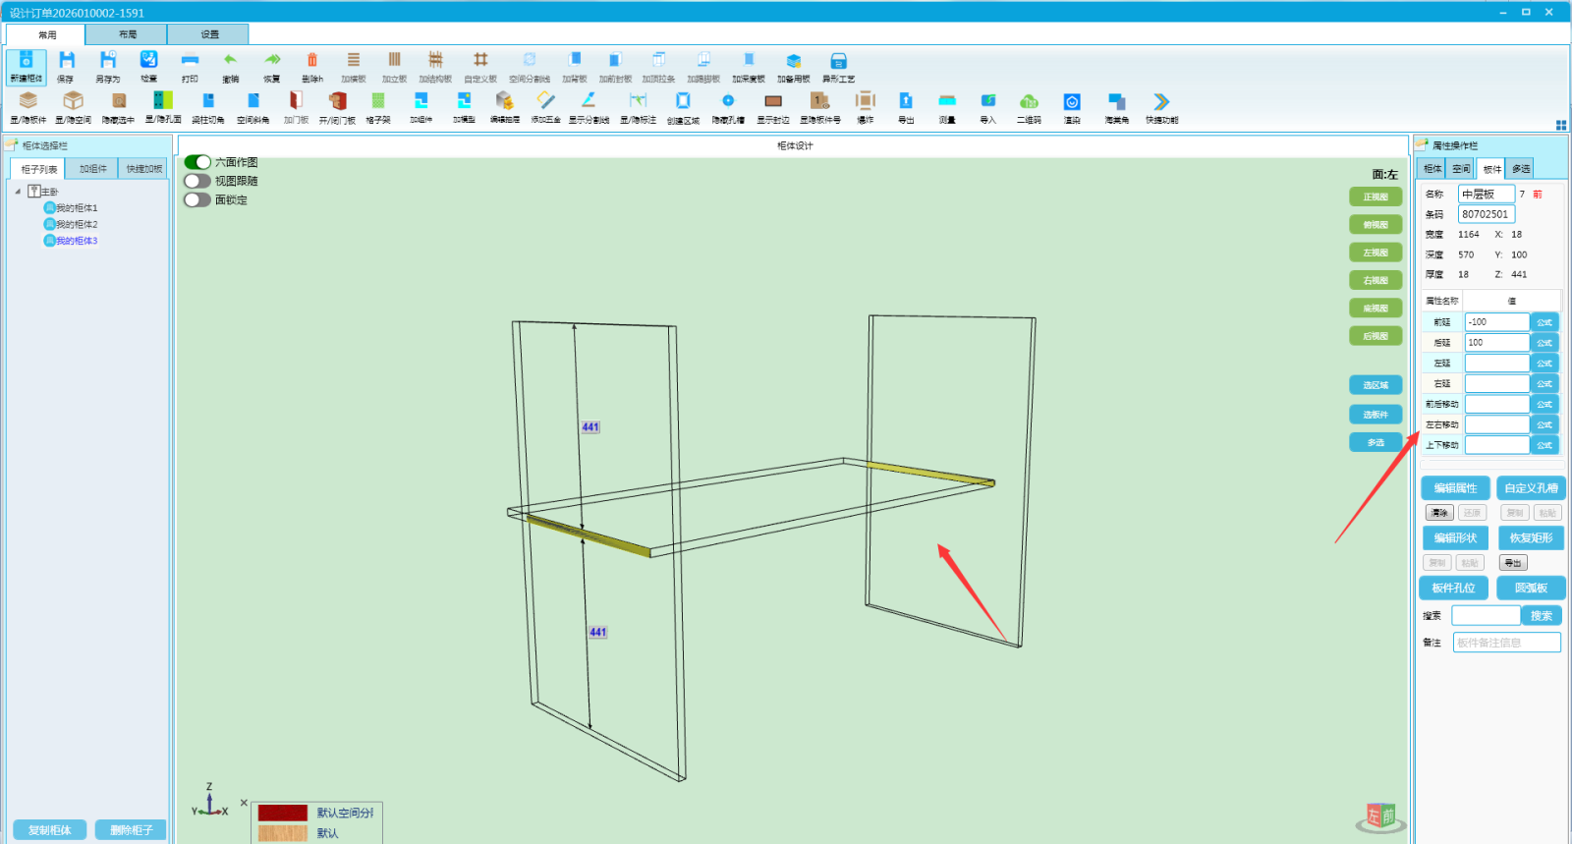Click the 新建柜体 (new cabinet) icon
Viewport: 1572px width, 844px height.
[x=27, y=66]
